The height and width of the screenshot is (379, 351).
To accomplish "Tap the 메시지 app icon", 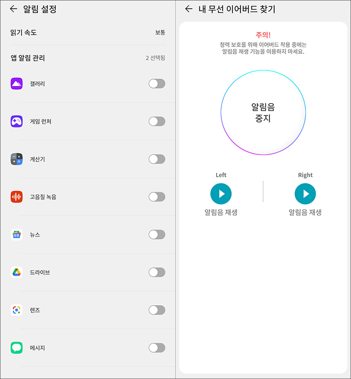I will [16, 348].
